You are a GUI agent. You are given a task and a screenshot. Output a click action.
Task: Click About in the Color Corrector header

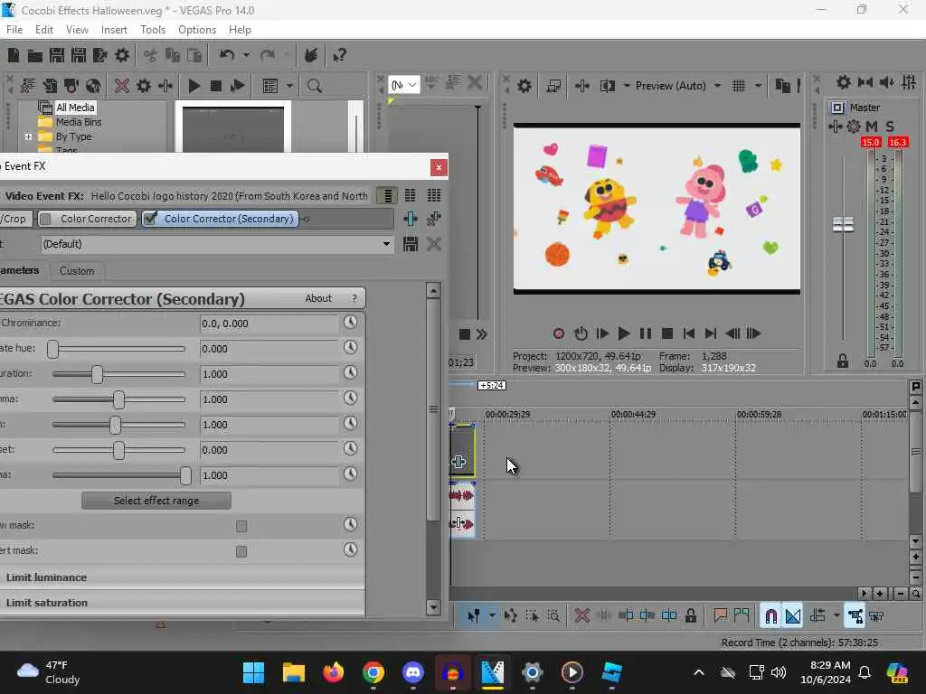[318, 298]
